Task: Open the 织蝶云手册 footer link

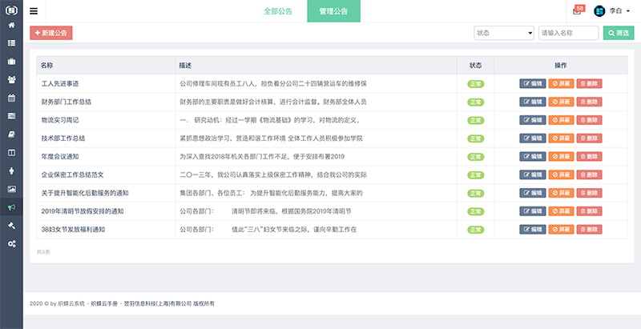Action: point(104,303)
